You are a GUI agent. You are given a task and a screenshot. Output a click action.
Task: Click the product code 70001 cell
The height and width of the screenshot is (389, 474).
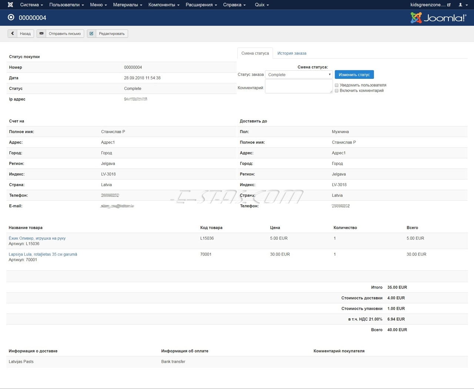(206, 254)
